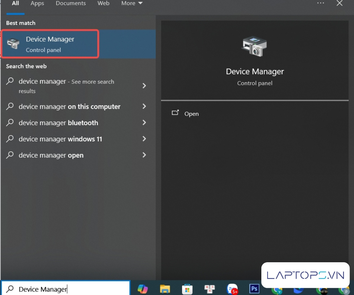This screenshot has width=354, height=295.
Task: Expand arrow for 'device manager open' suggestion
Action: coord(144,155)
